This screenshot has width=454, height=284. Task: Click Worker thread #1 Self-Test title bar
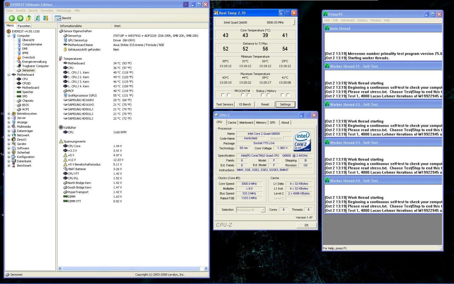383,66
